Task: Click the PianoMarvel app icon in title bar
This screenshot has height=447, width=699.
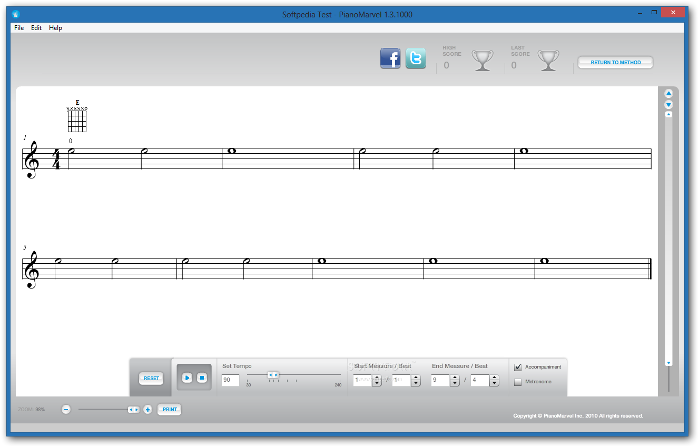Action: [15, 14]
